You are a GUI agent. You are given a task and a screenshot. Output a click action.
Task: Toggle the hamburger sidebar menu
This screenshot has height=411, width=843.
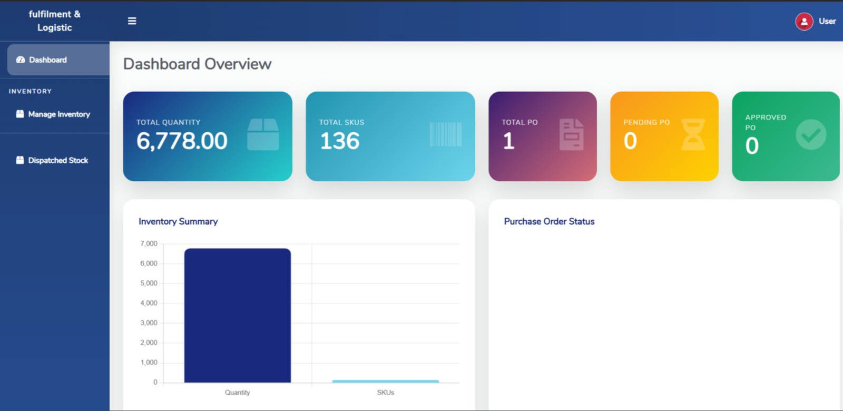pyautogui.click(x=132, y=21)
